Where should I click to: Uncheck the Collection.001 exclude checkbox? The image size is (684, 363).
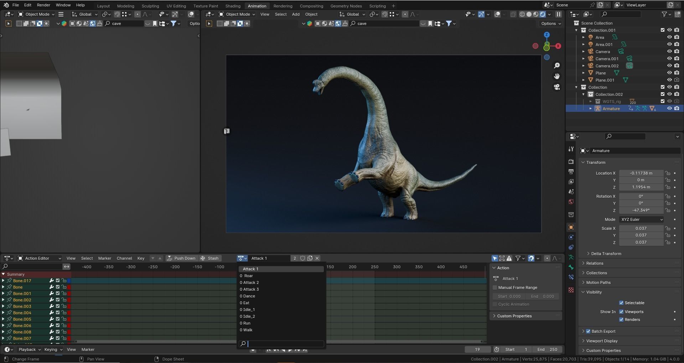click(x=663, y=30)
